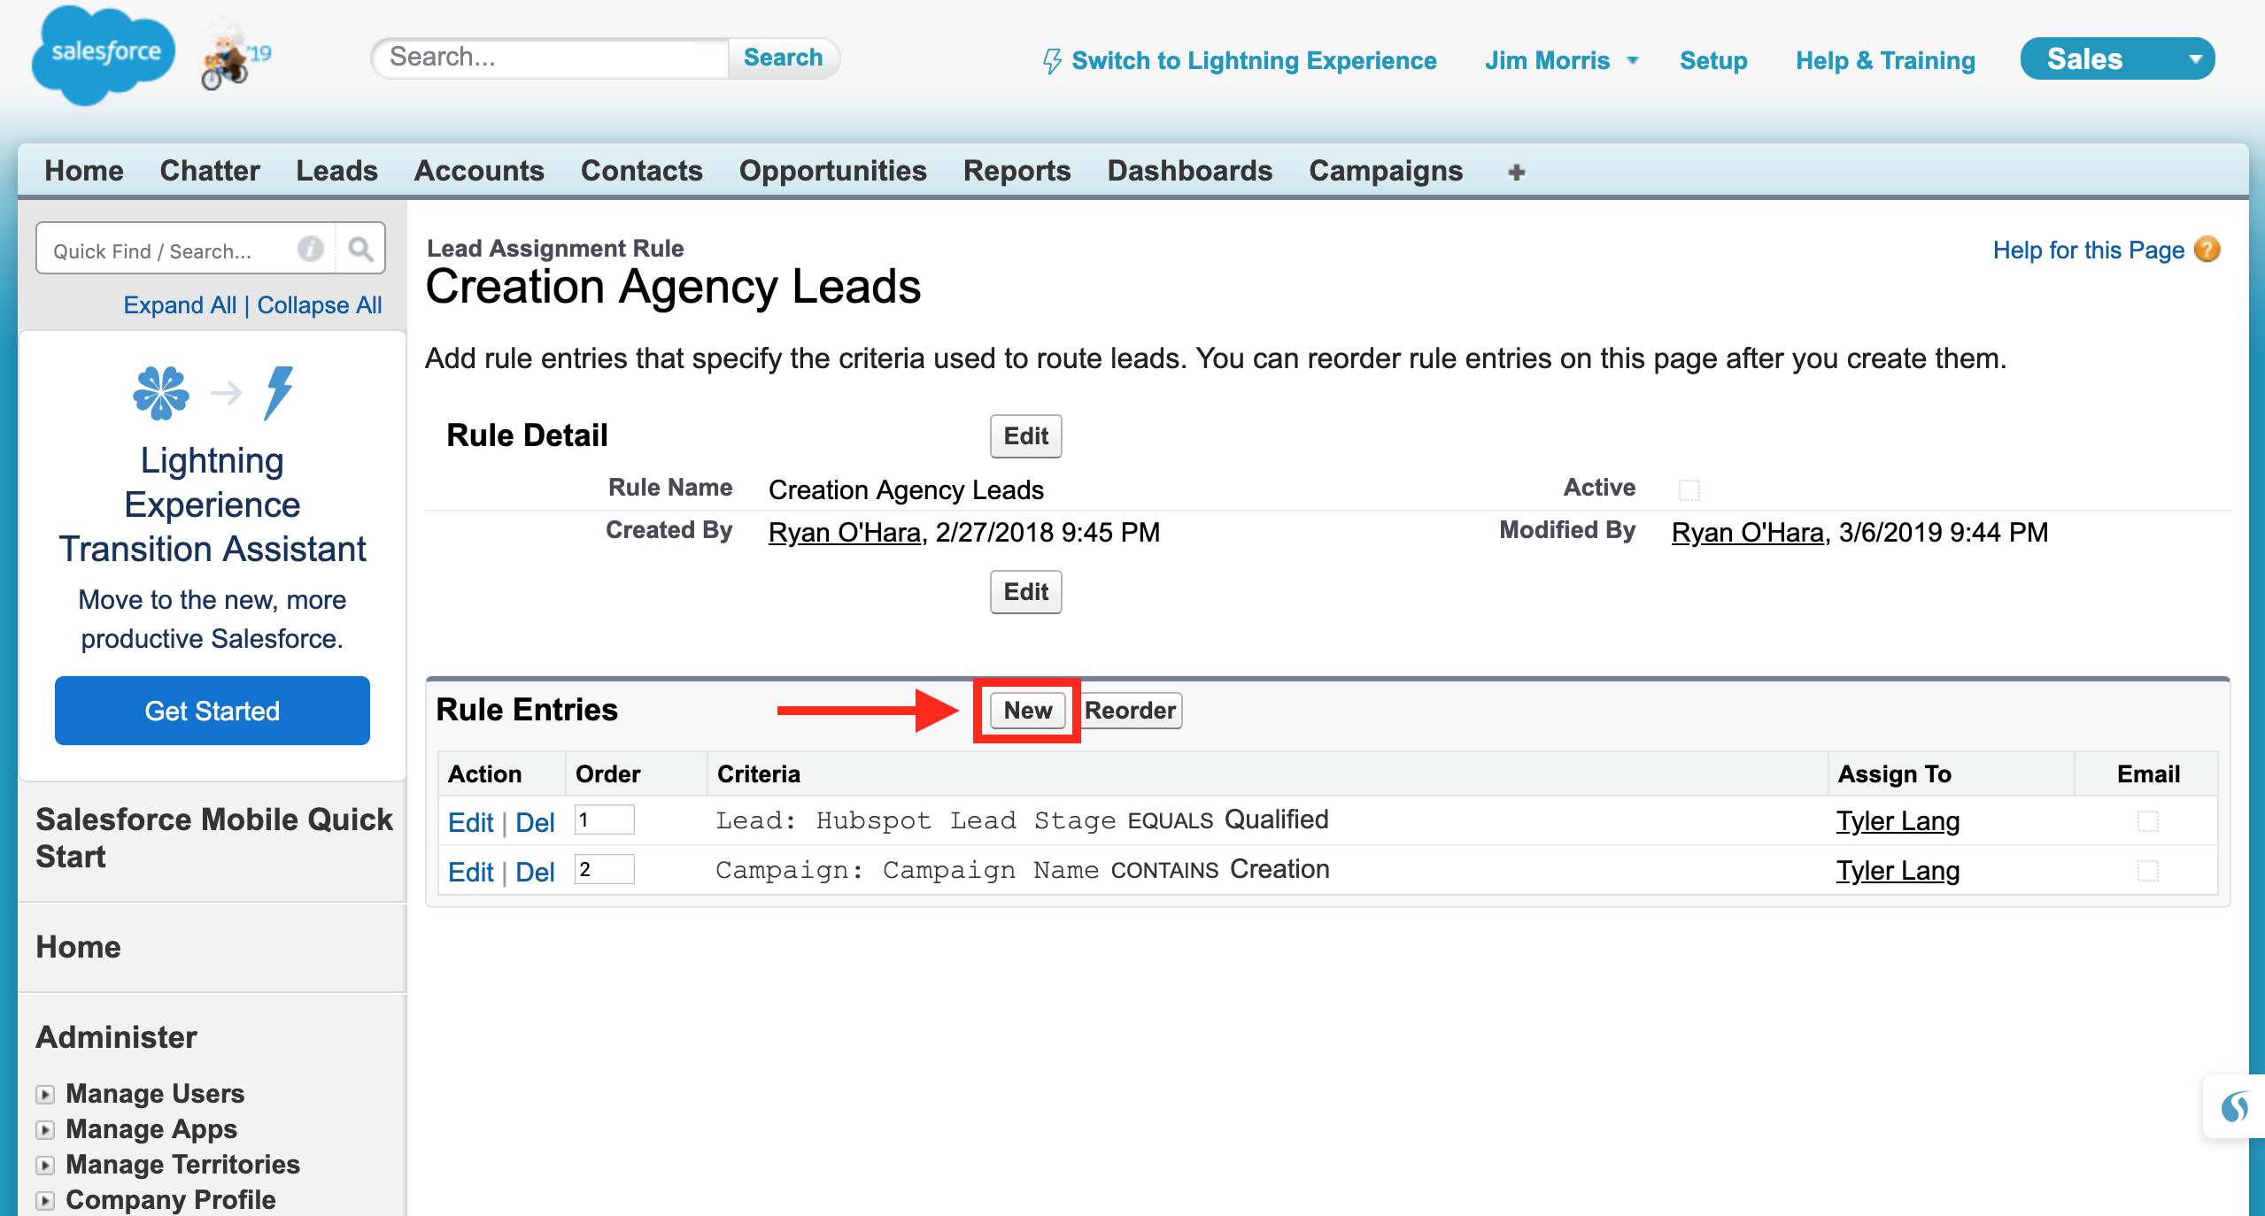Go to the Leads tab

tap(336, 171)
